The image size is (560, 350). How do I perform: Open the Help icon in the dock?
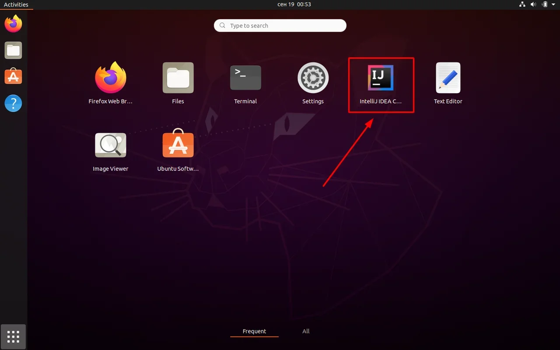13,104
